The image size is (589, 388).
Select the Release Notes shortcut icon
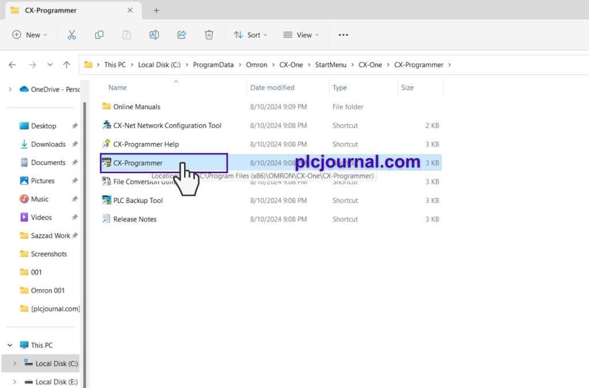pos(106,219)
